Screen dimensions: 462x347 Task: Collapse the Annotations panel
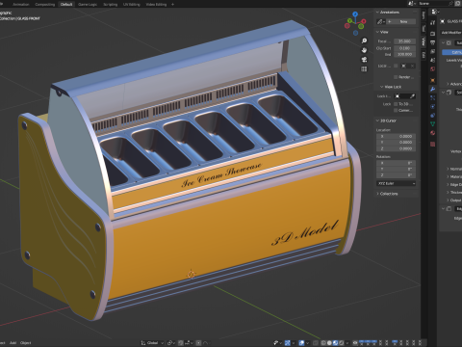pos(377,13)
